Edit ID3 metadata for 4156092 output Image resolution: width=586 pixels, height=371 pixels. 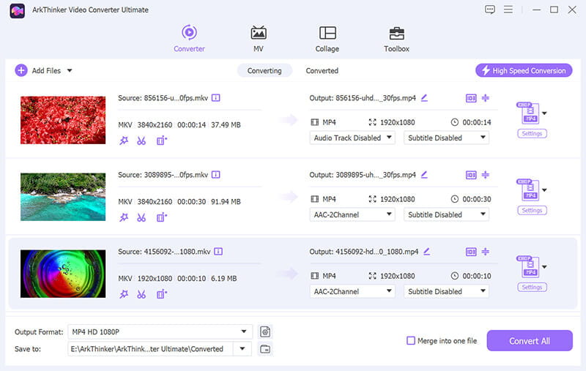pyautogui.click(x=471, y=252)
